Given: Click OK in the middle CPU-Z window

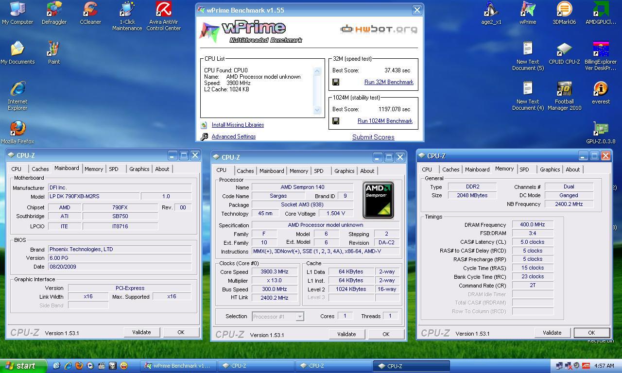Looking at the screenshot, I should tap(386, 334).
